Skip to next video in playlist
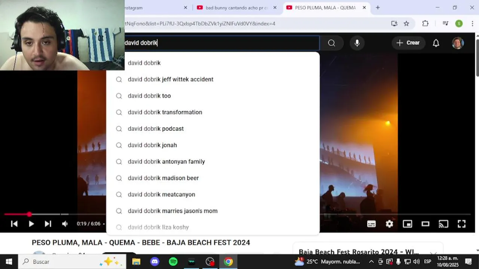Viewport: 479px width, 269px height. [x=48, y=224]
